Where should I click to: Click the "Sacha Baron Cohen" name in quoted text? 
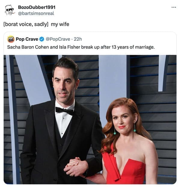28,47
